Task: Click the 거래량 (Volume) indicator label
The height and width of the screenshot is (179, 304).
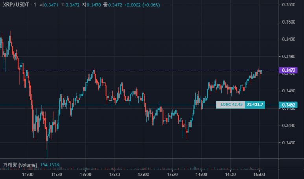Action: 20,165
